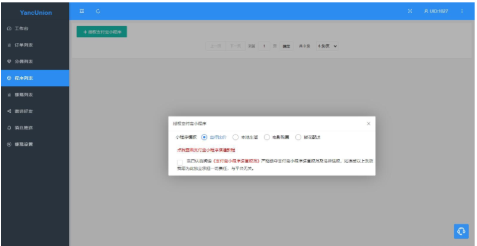Close the 授权支付宝小程序 dialog
This screenshot has width=477, height=246.
[x=368, y=123]
